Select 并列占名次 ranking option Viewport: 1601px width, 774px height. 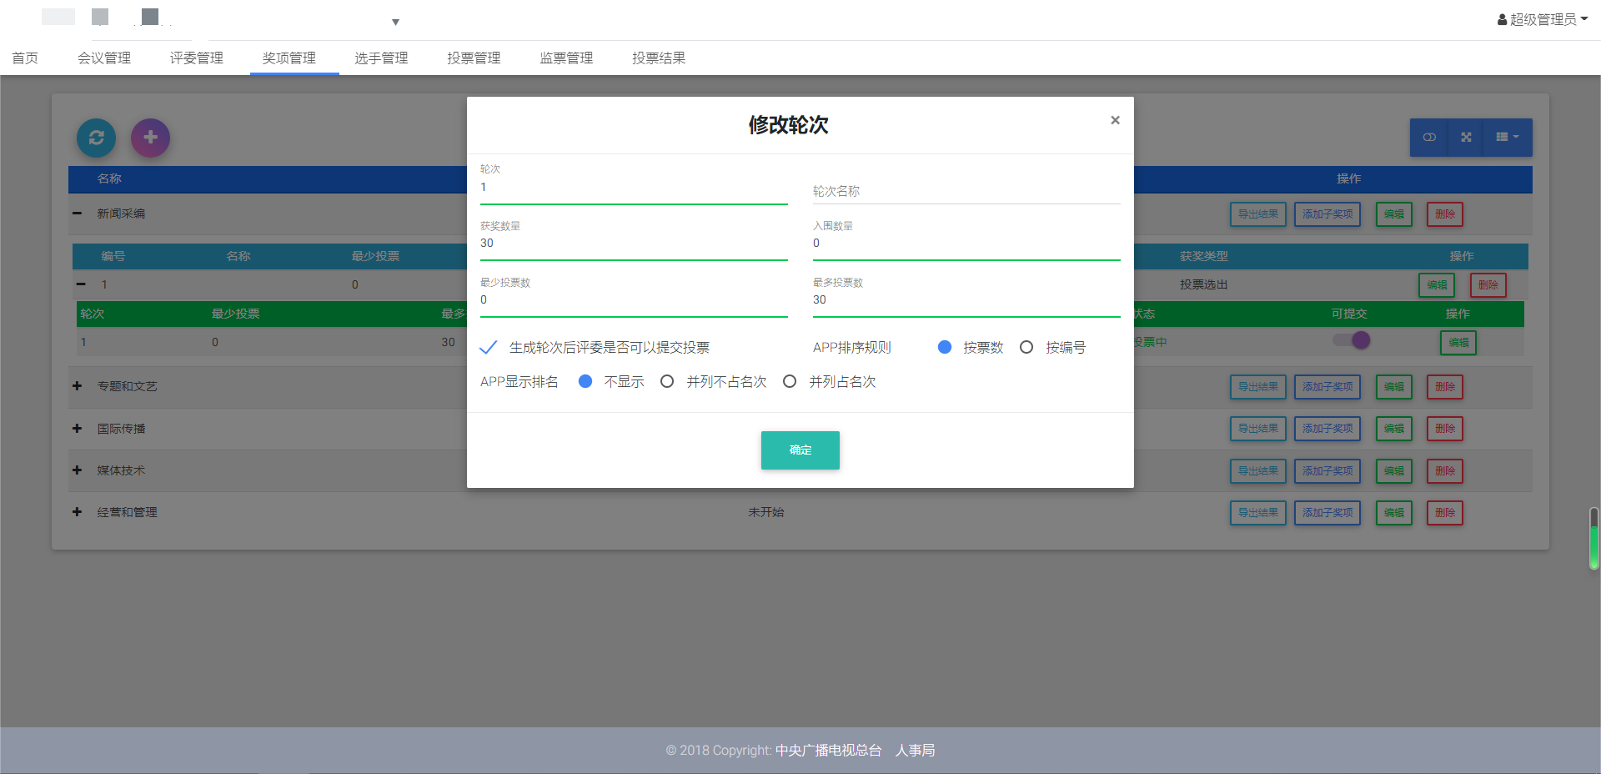click(x=790, y=381)
